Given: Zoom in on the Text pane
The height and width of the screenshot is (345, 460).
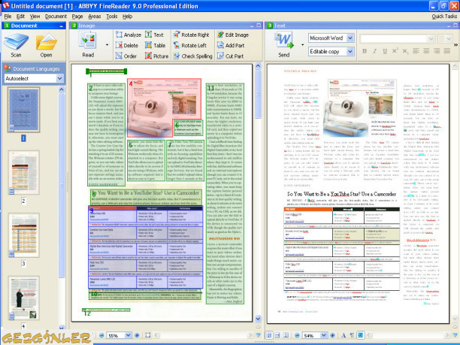Looking at the screenshot, I should (x=332, y=335).
